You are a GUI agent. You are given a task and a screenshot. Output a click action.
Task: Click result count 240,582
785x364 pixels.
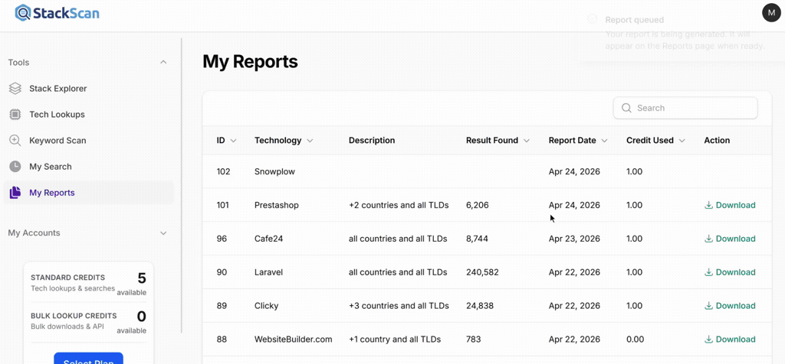pos(482,272)
